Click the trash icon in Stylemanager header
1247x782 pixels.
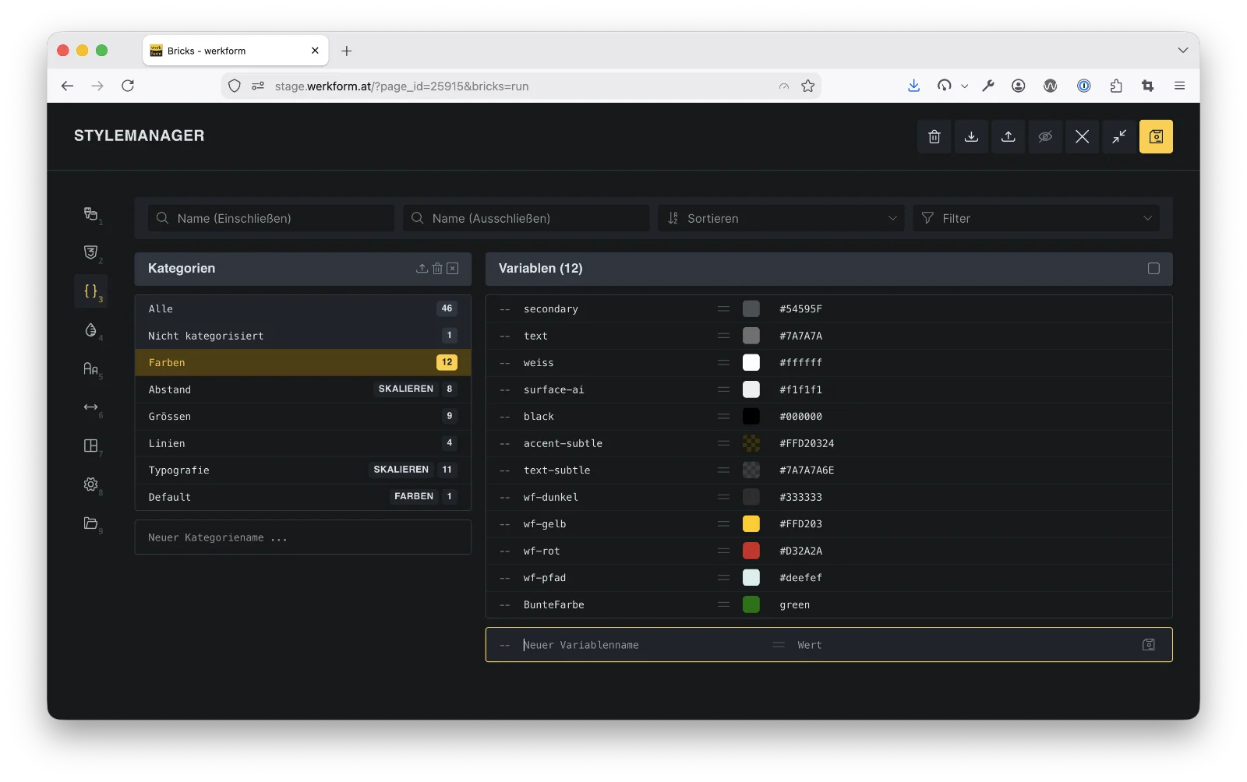coord(934,136)
